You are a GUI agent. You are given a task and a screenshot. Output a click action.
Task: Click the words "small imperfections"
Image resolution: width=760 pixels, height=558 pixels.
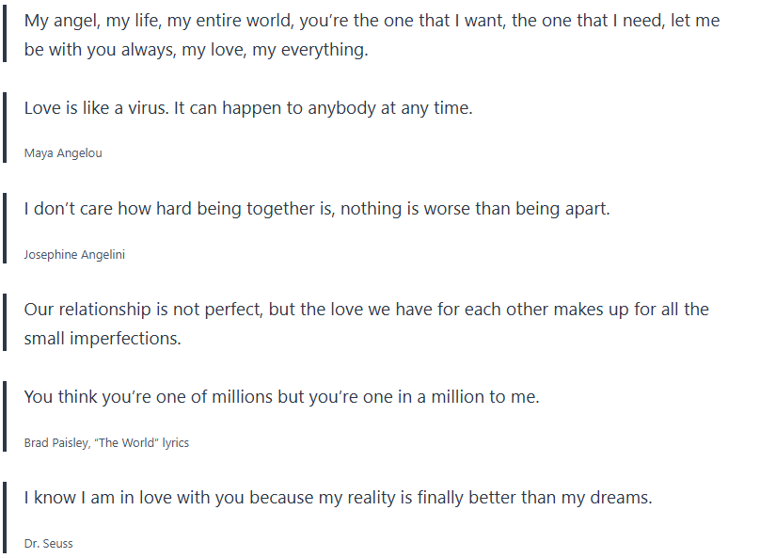[102, 339]
